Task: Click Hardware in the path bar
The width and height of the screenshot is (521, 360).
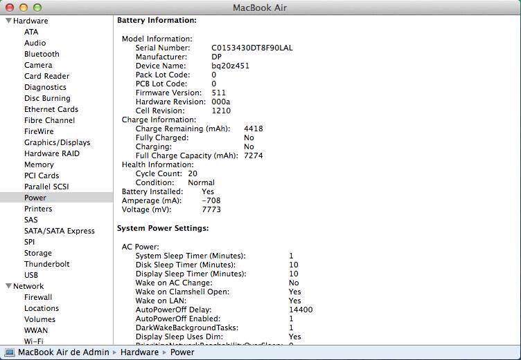Action: coord(139,352)
